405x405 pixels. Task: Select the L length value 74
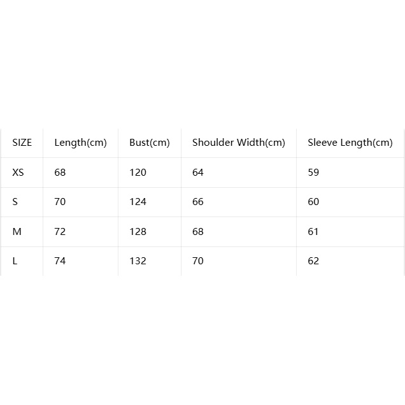(x=60, y=261)
